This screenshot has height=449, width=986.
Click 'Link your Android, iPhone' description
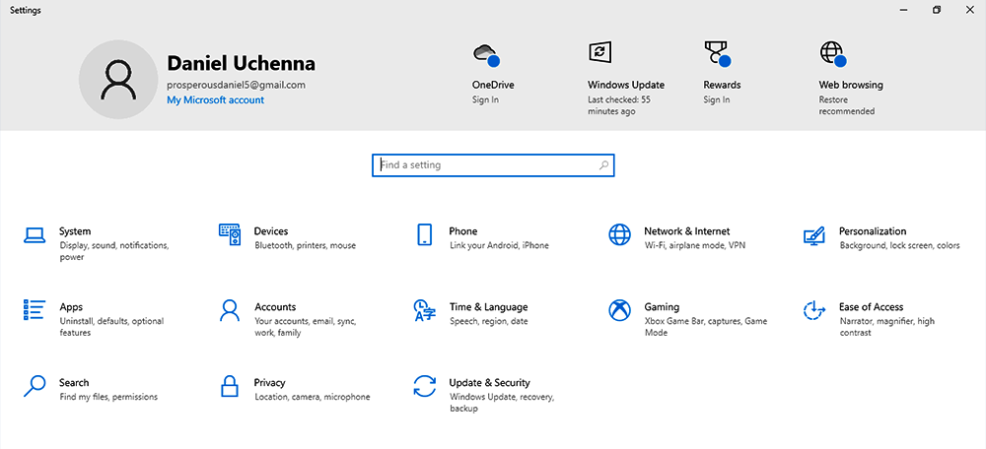pyautogui.click(x=499, y=245)
